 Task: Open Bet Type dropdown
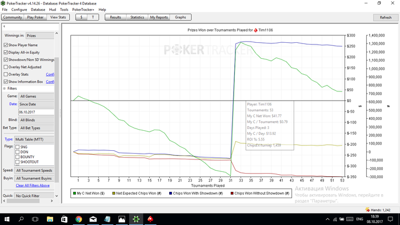tap(36, 128)
